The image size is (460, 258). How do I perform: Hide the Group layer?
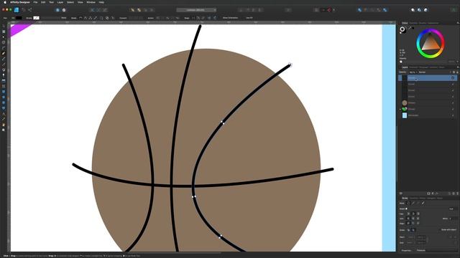pos(453,109)
